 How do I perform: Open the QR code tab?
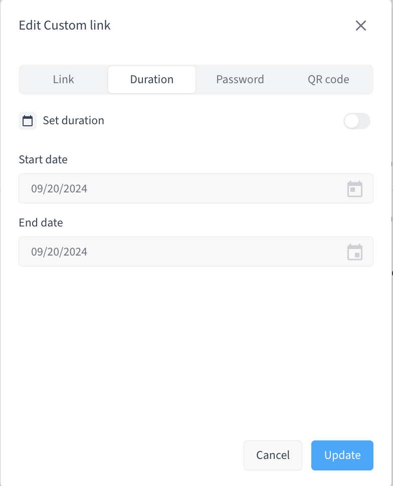(328, 79)
